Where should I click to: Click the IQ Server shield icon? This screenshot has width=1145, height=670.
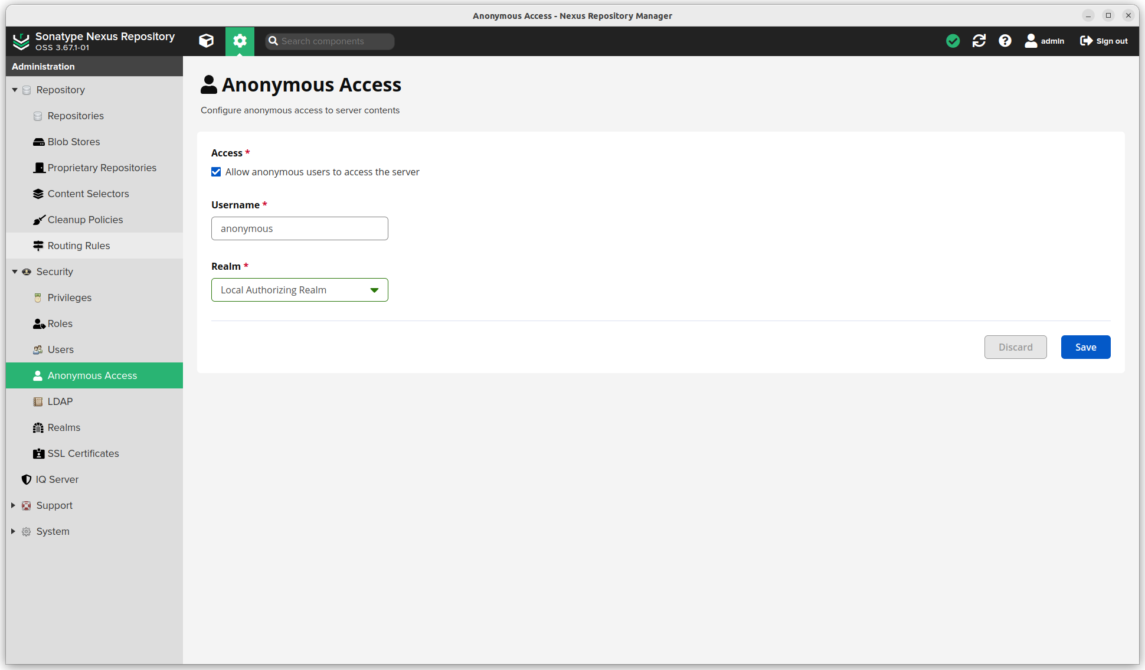point(27,479)
